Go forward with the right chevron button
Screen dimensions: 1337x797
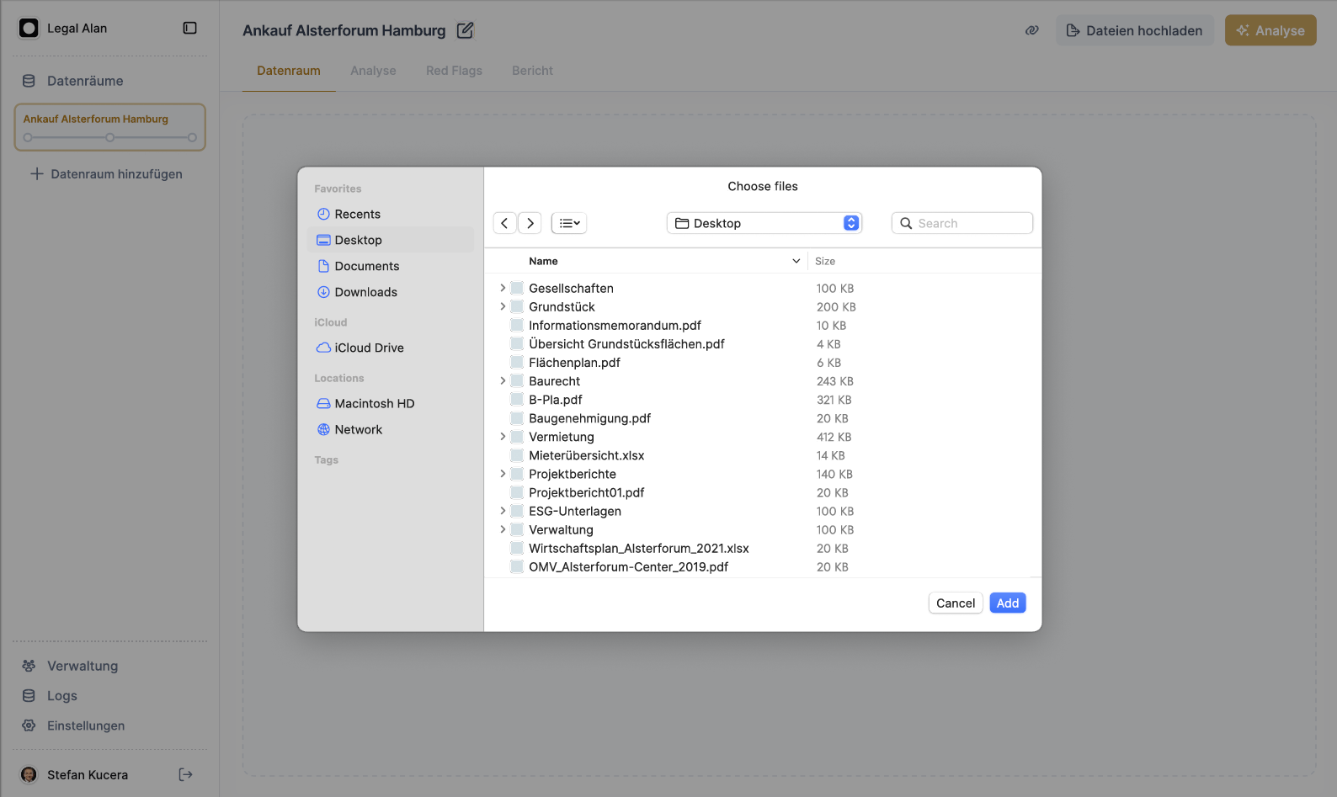pyautogui.click(x=530, y=223)
